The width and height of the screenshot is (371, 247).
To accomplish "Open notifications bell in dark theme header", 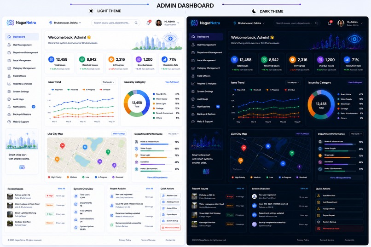I will click(x=330, y=23).
